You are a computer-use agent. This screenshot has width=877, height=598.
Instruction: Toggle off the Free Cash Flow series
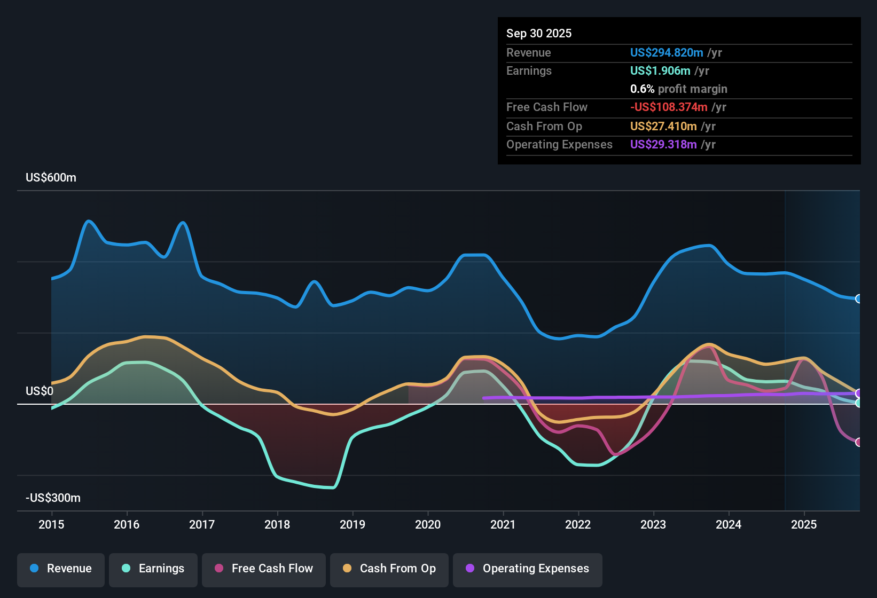(263, 569)
